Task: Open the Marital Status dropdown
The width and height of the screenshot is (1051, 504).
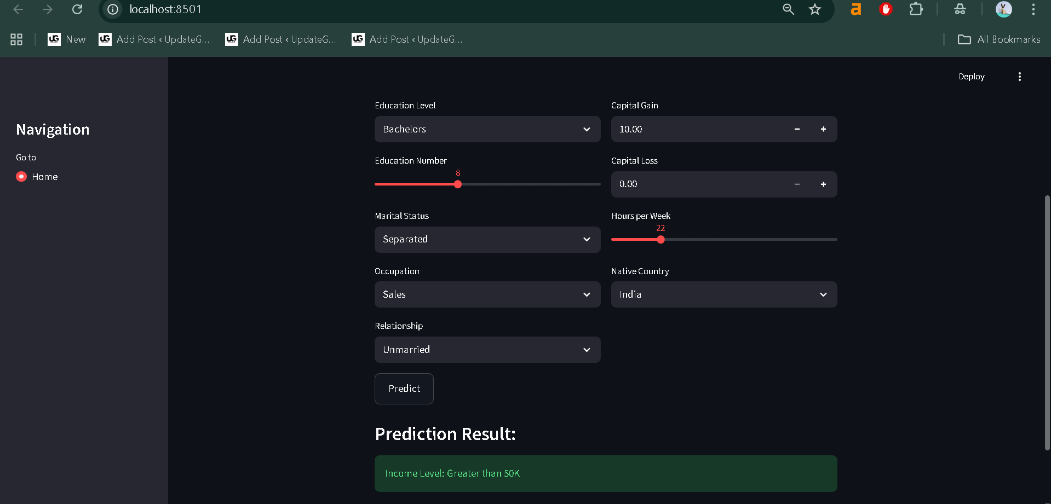Action: [x=487, y=240]
